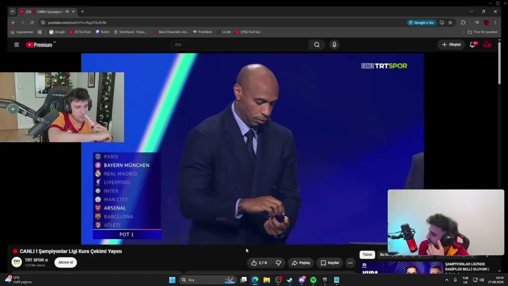Focus the YouTube search field

pyautogui.click(x=241, y=44)
